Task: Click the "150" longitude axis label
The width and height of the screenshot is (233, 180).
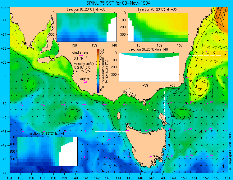Action: pyautogui.click(x=184, y=178)
